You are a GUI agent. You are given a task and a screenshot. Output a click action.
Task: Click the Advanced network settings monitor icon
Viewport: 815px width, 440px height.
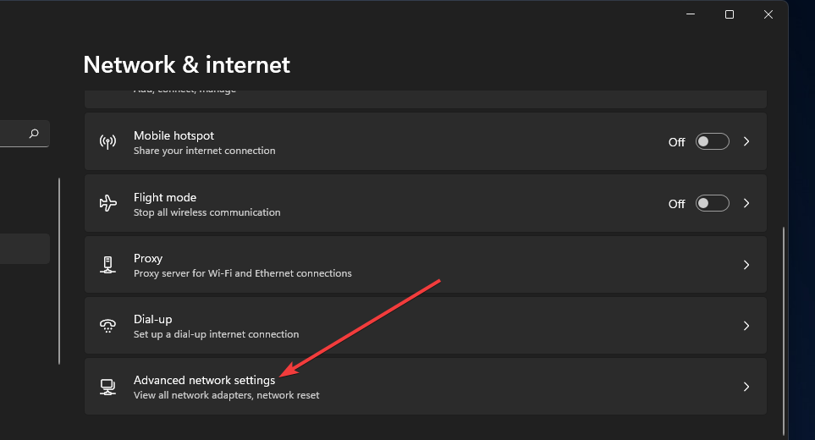click(x=107, y=387)
